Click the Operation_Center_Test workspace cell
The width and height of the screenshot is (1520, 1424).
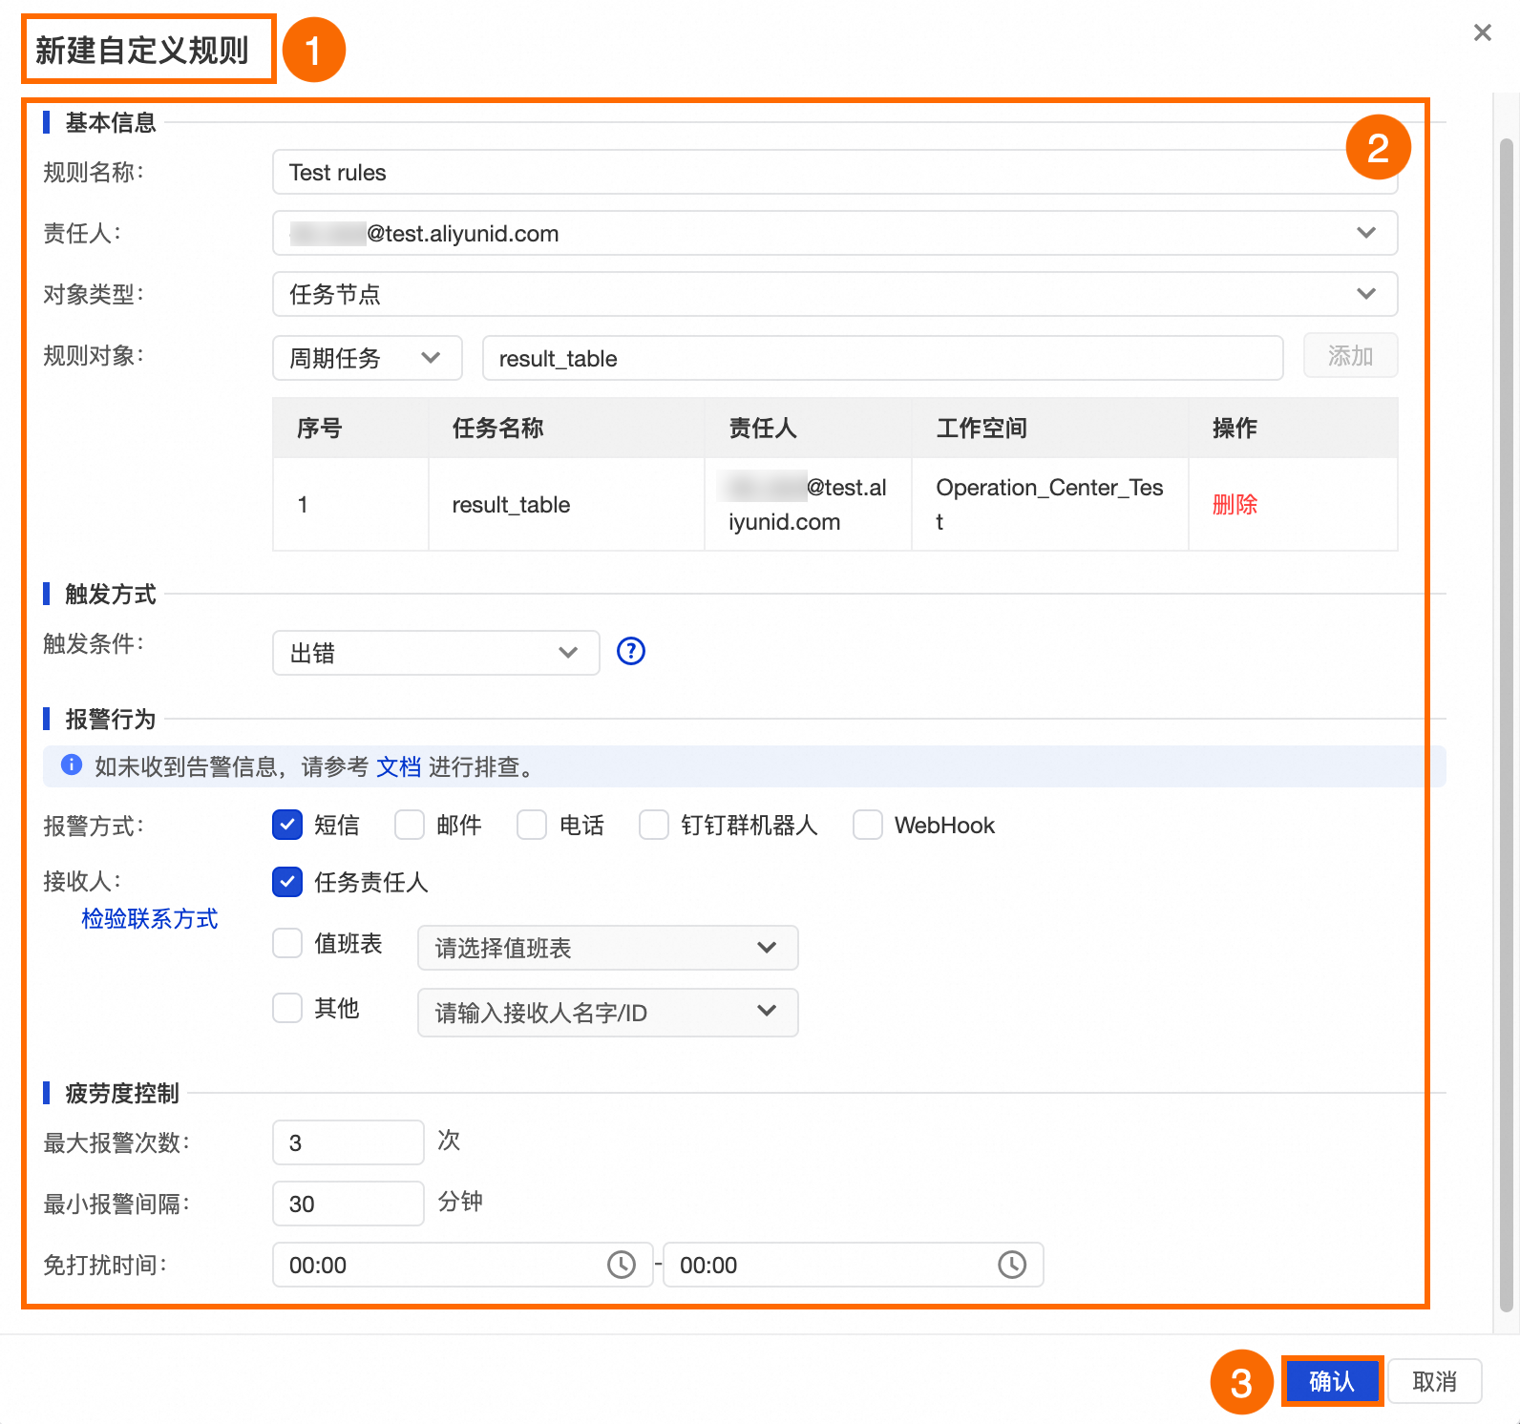click(x=1049, y=504)
